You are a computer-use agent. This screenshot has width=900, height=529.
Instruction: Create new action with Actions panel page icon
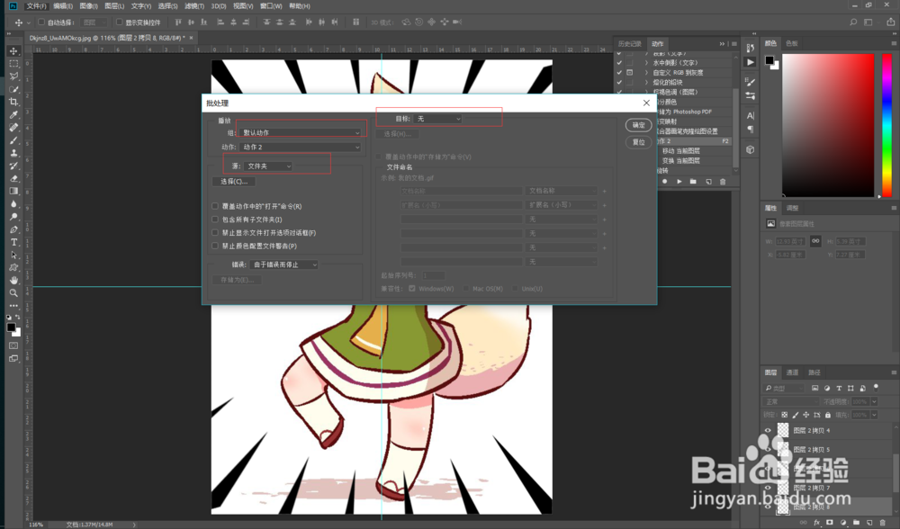[x=708, y=182]
